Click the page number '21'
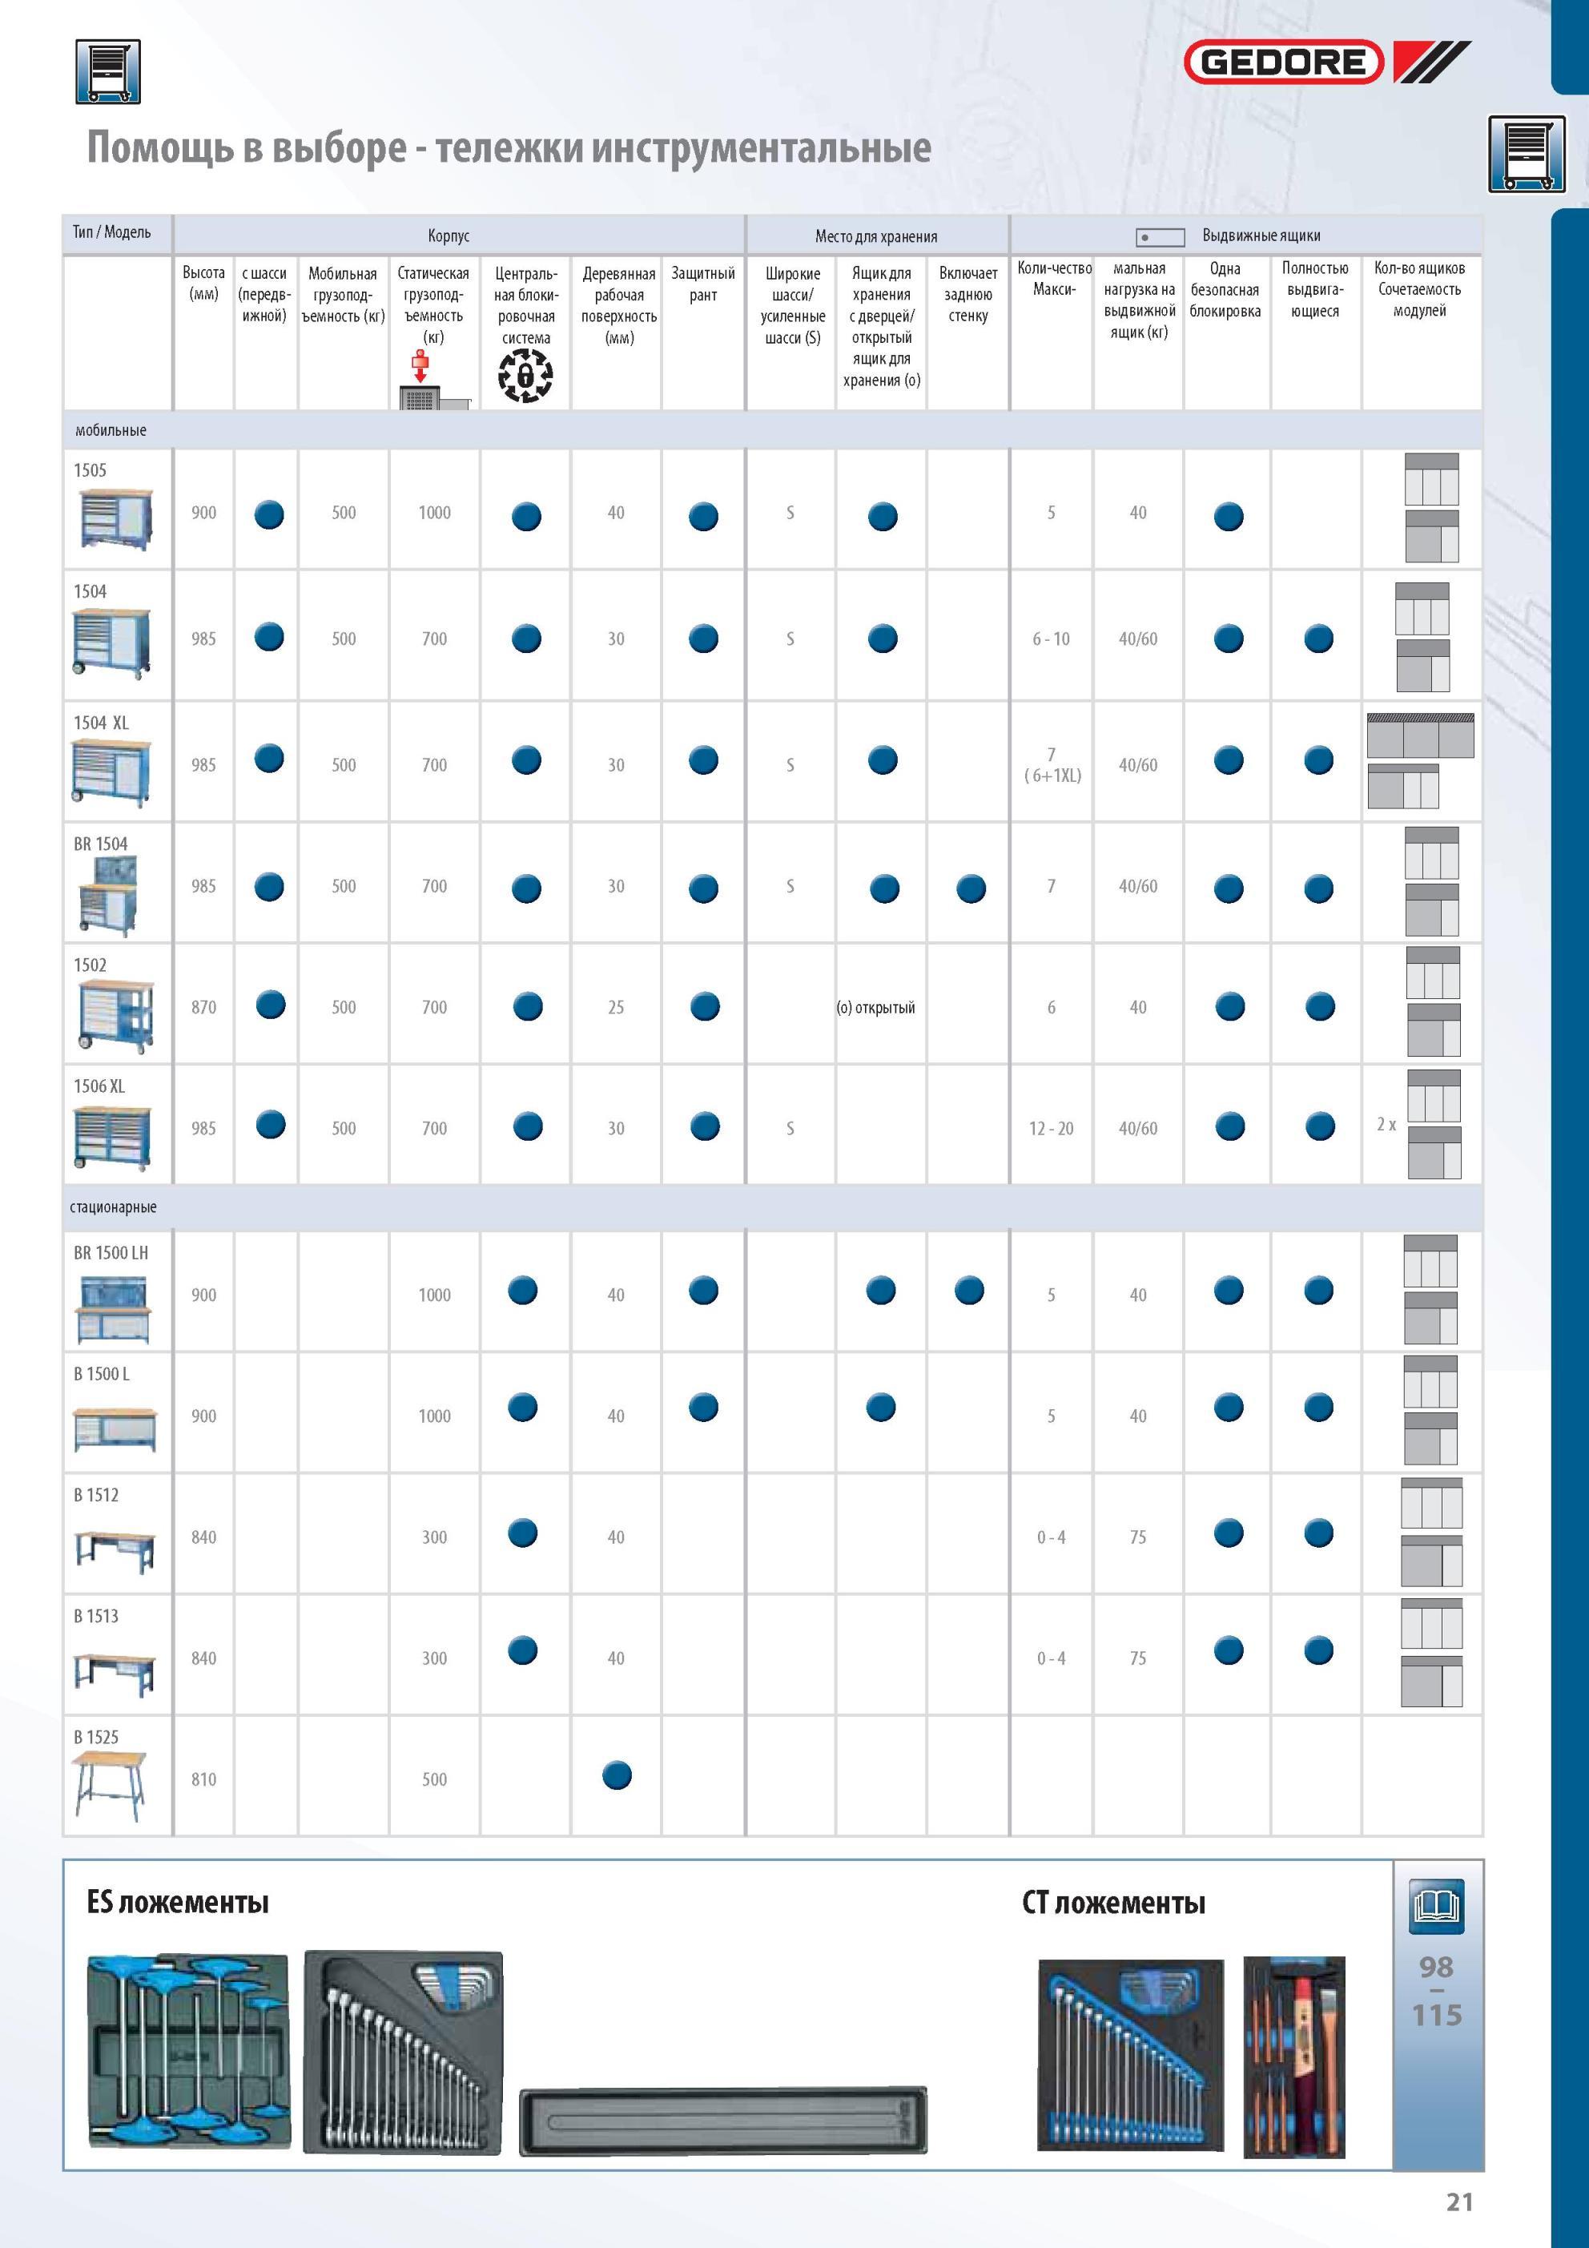Viewport: 1589px width, 2248px height. pyautogui.click(x=1460, y=2202)
